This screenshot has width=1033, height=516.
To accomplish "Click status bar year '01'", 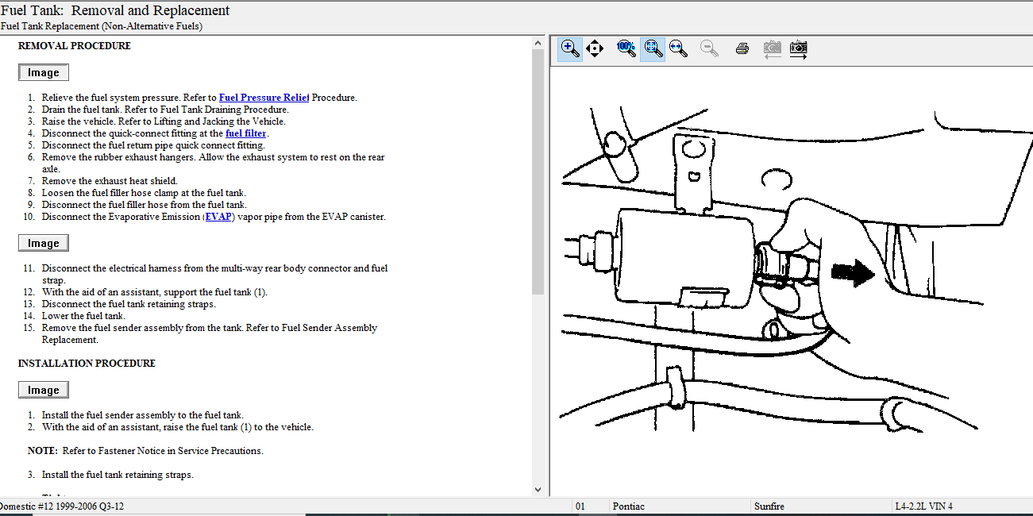I will (x=580, y=506).
